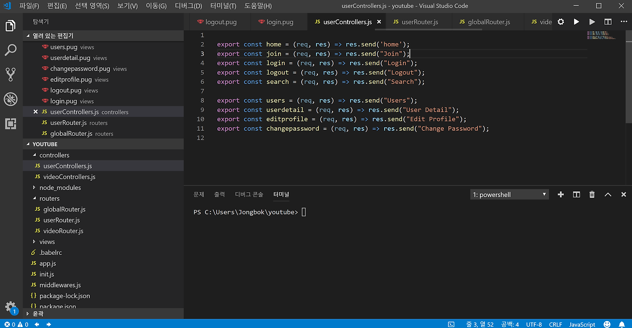The width and height of the screenshot is (632, 328).
Task: Open the Explorer view in activity bar
Action: (10, 26)
